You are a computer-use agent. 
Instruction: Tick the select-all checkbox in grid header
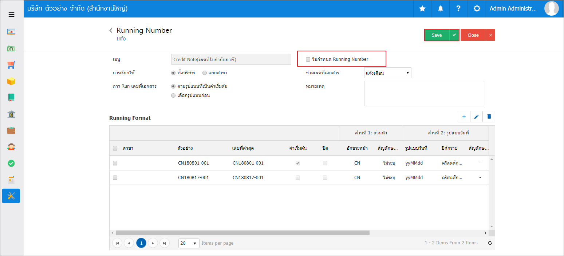pos(115,148)
